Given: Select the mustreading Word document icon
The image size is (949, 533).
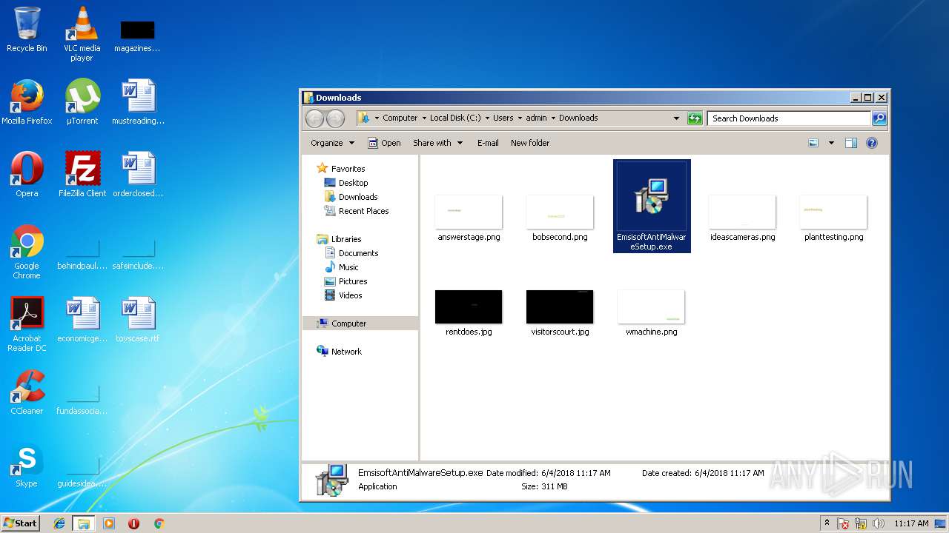Looking at the screenshot, I should 138,102.
